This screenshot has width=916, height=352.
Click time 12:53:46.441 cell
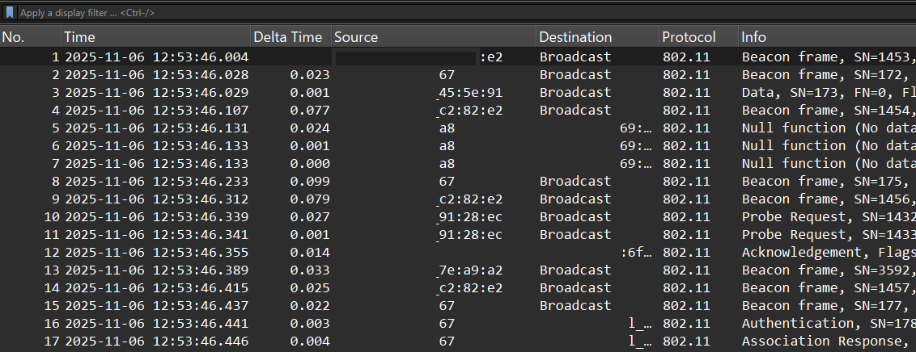pos(156,324)
